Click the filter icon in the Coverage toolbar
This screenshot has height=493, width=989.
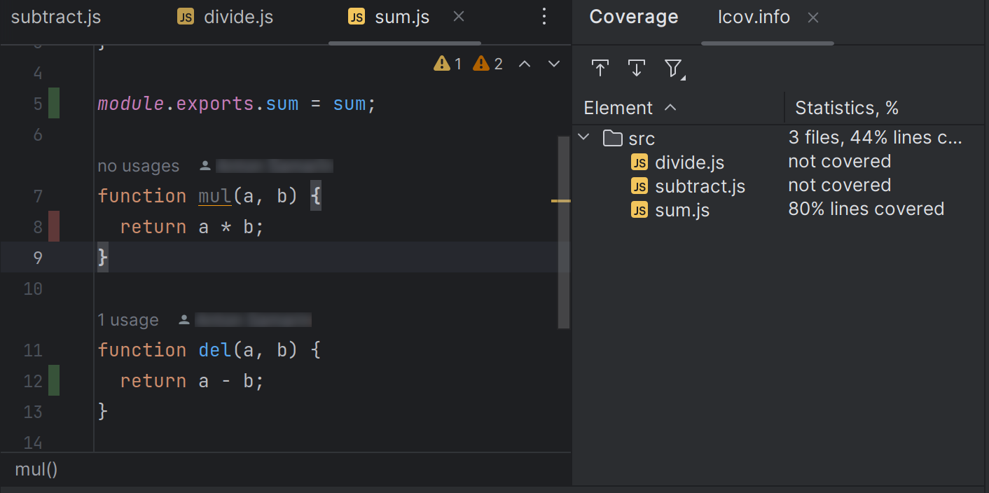[673, 68]
